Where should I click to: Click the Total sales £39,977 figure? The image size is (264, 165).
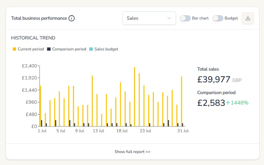(x=213, y=79)
